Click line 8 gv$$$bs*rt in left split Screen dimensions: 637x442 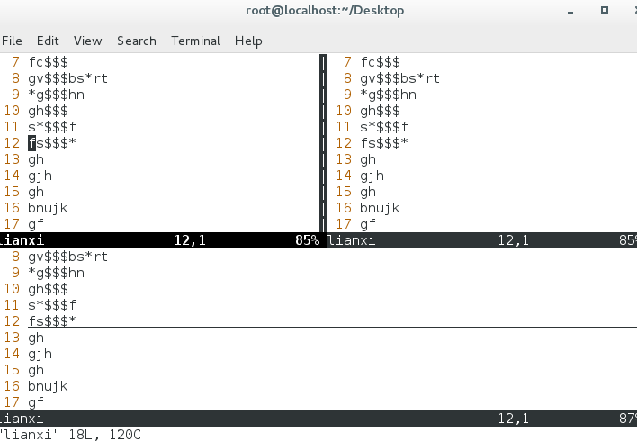click(67, 78)
